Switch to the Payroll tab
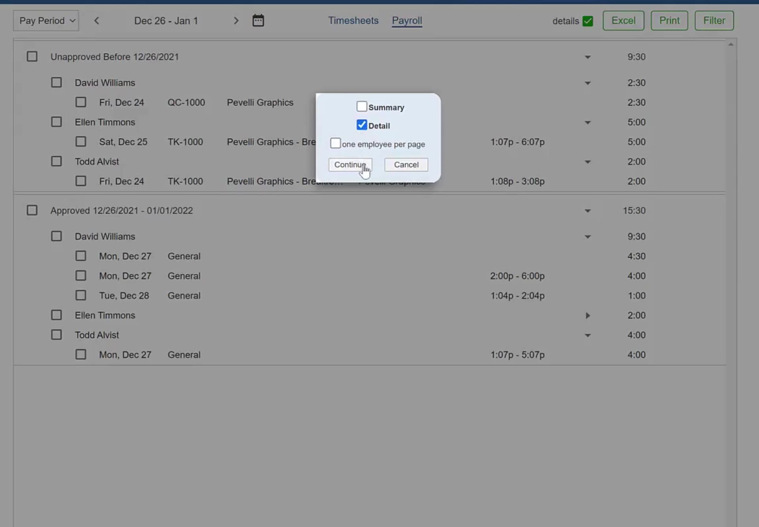 [407, 21]
